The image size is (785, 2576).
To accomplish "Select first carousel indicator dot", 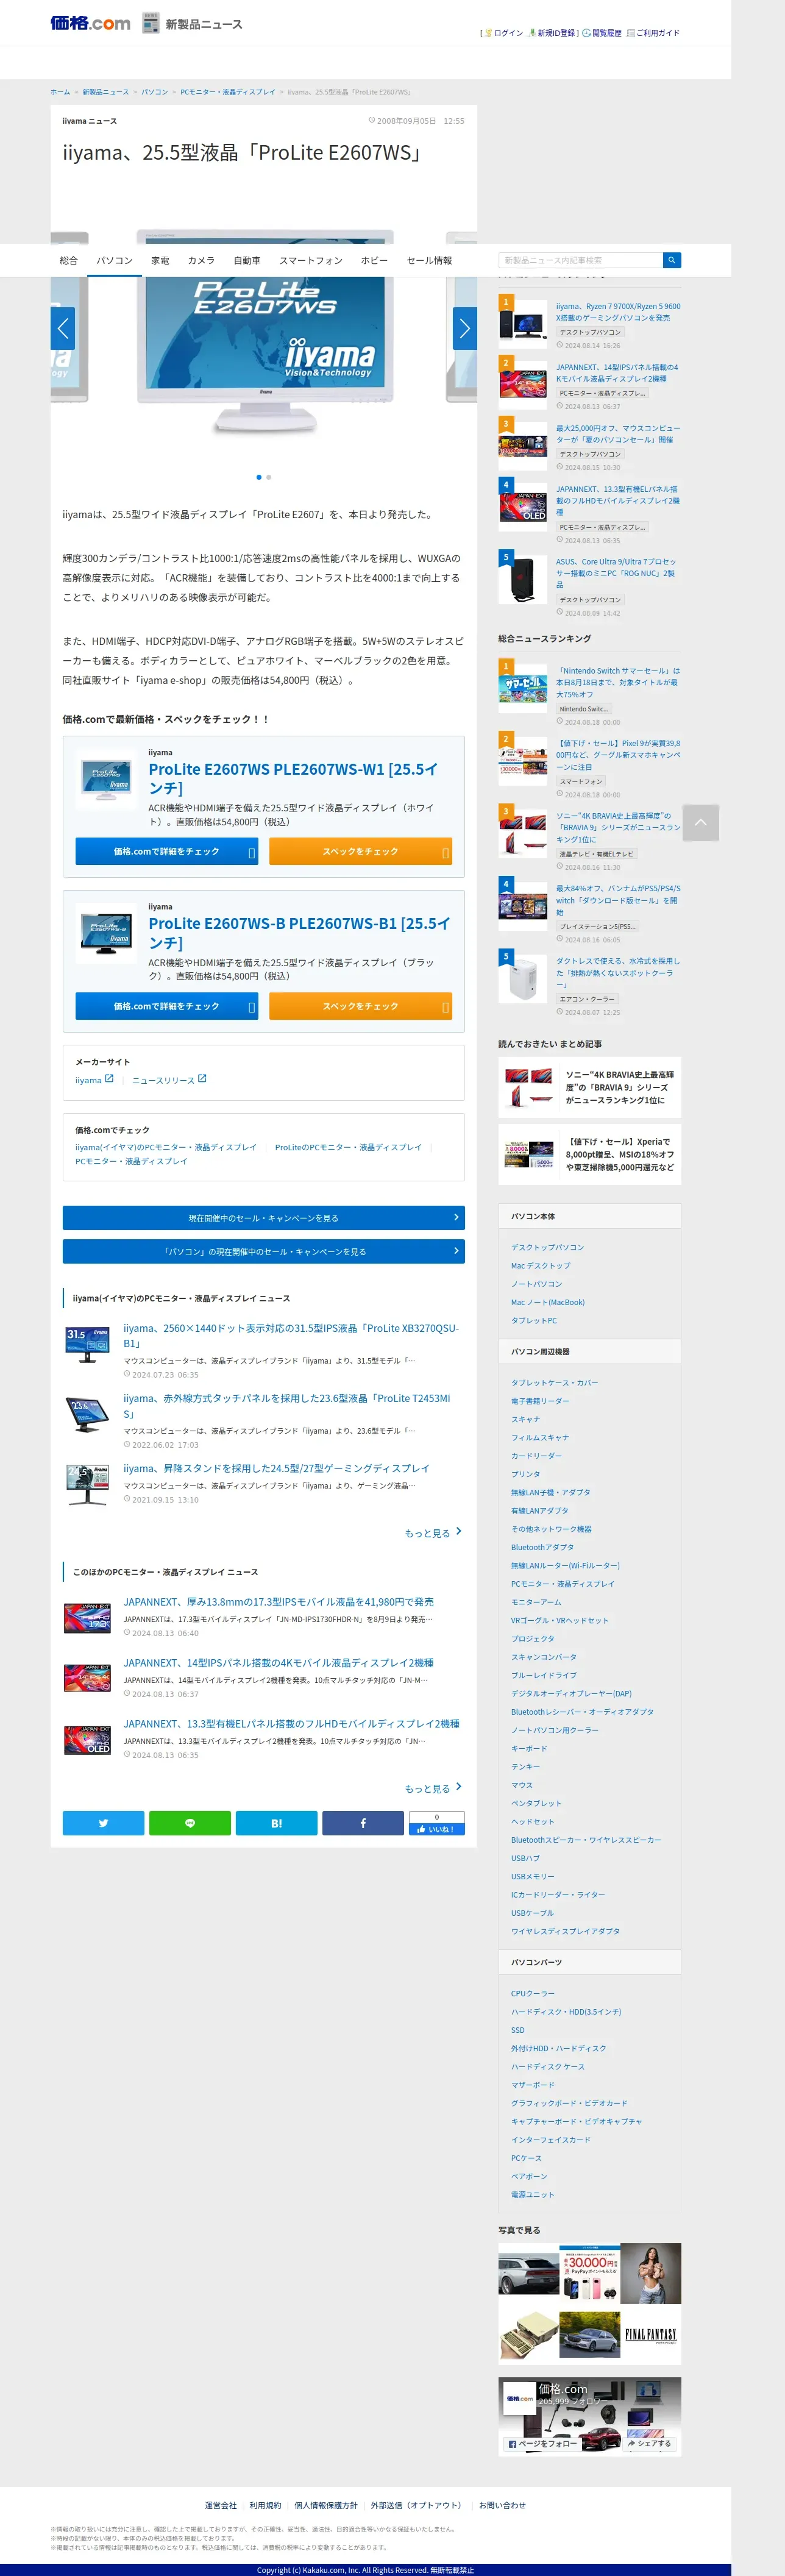I will (259, 477).
